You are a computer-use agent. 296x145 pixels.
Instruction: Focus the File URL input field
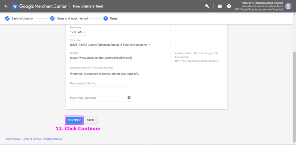(x=101, y=58)
